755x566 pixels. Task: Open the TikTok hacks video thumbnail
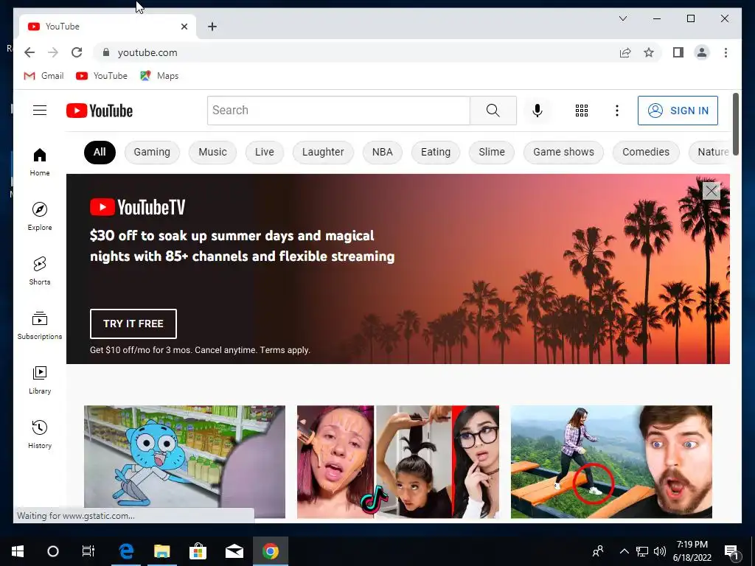(398, 461)
